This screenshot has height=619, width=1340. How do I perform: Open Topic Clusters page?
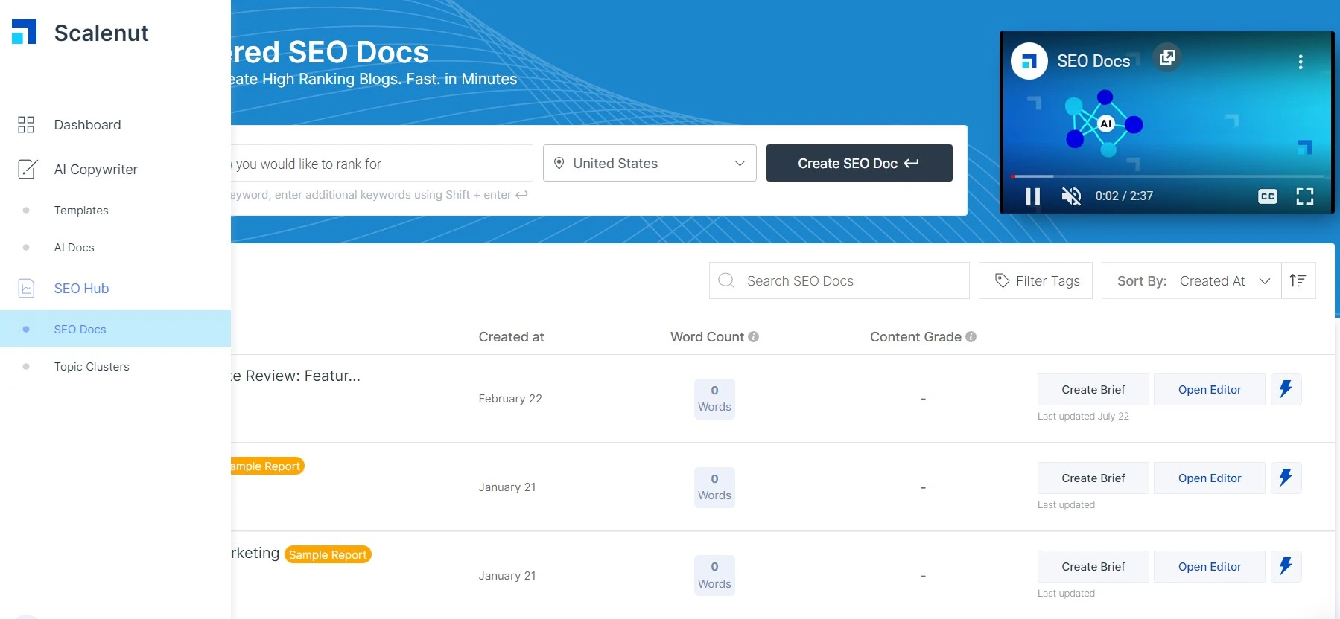pyautogui.click(x=92, y=367)
